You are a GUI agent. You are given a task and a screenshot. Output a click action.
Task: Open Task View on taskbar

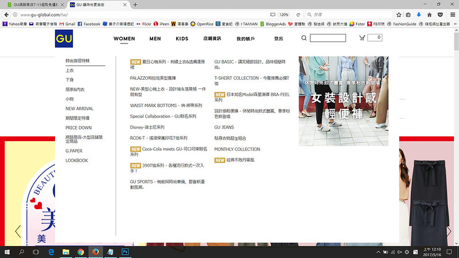(x=36, y=252)
